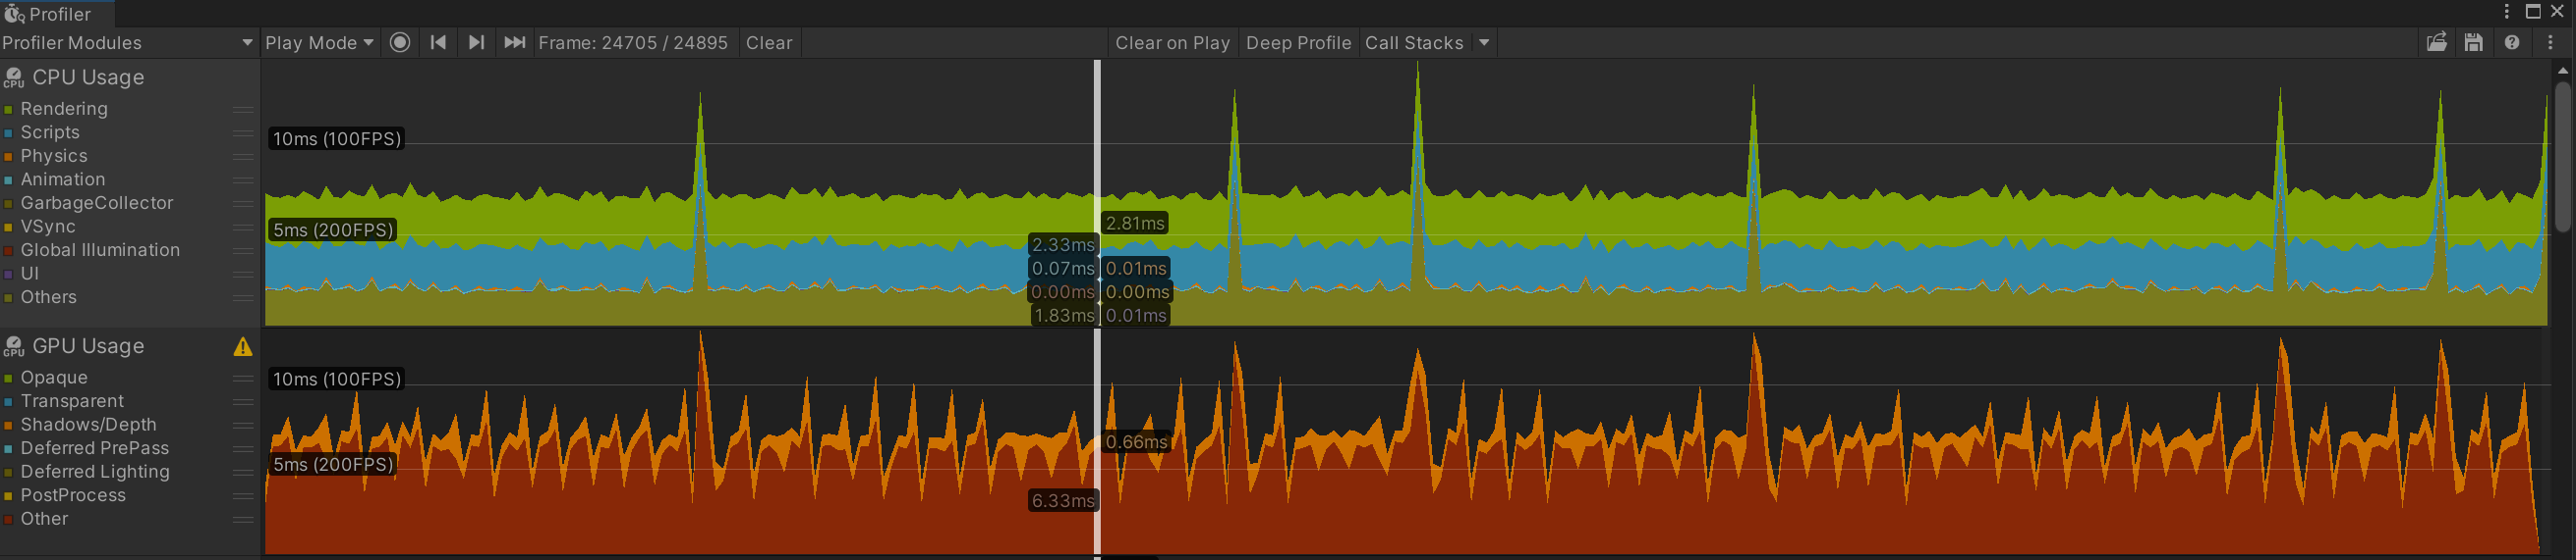Click the GPU Usage warning icon
2576x560 pixels.
(243, 347)
